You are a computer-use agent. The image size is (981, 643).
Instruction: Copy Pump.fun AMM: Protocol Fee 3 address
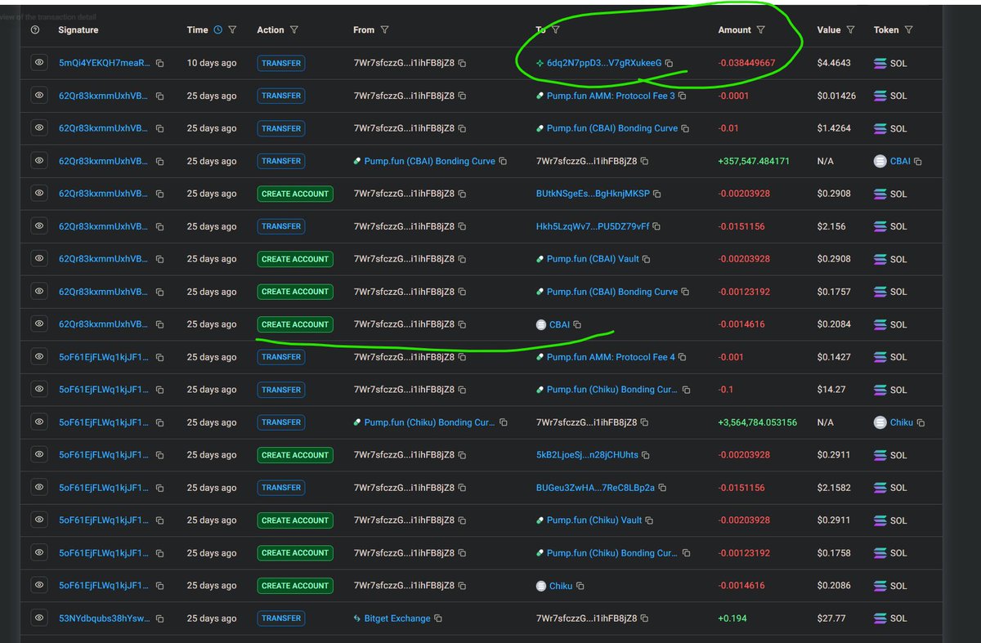(x=683, y=96)
